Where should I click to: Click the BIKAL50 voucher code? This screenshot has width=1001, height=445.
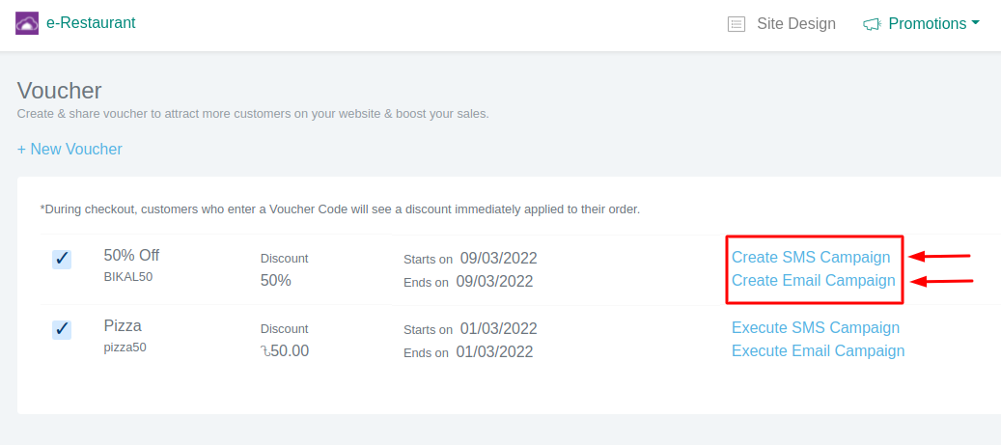[128, 277]
